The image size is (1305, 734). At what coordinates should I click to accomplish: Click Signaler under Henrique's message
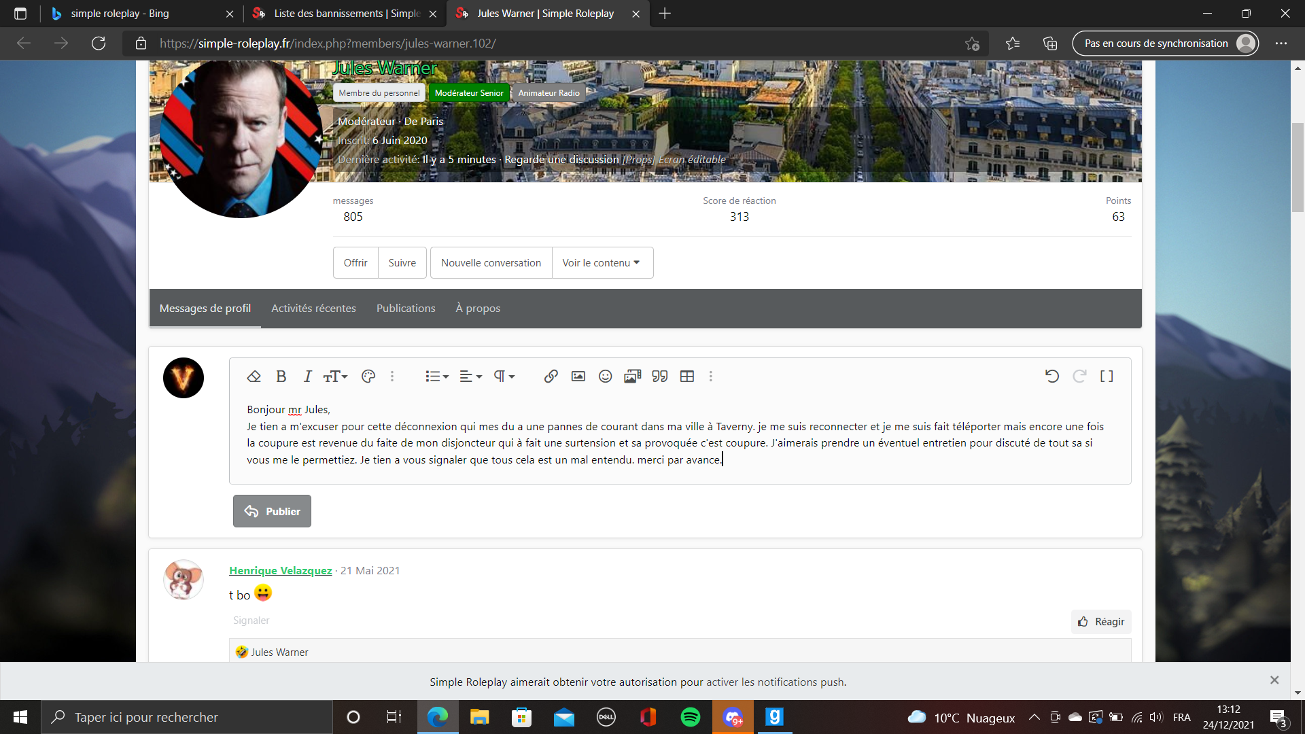click(251, 621)
